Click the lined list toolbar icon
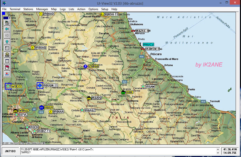Screen dimensions: 241x157 click(x=7, y=61)
